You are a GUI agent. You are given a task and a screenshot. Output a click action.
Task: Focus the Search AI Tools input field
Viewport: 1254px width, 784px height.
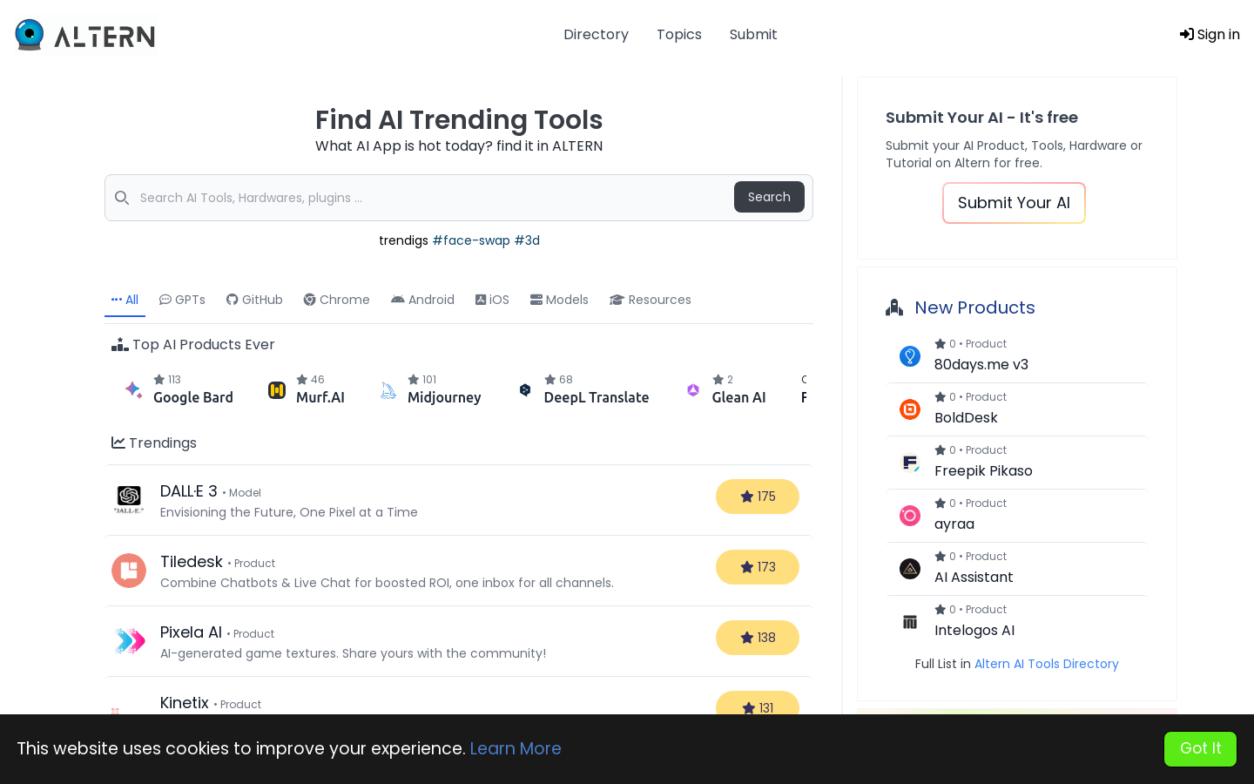[x=431, y=198]
